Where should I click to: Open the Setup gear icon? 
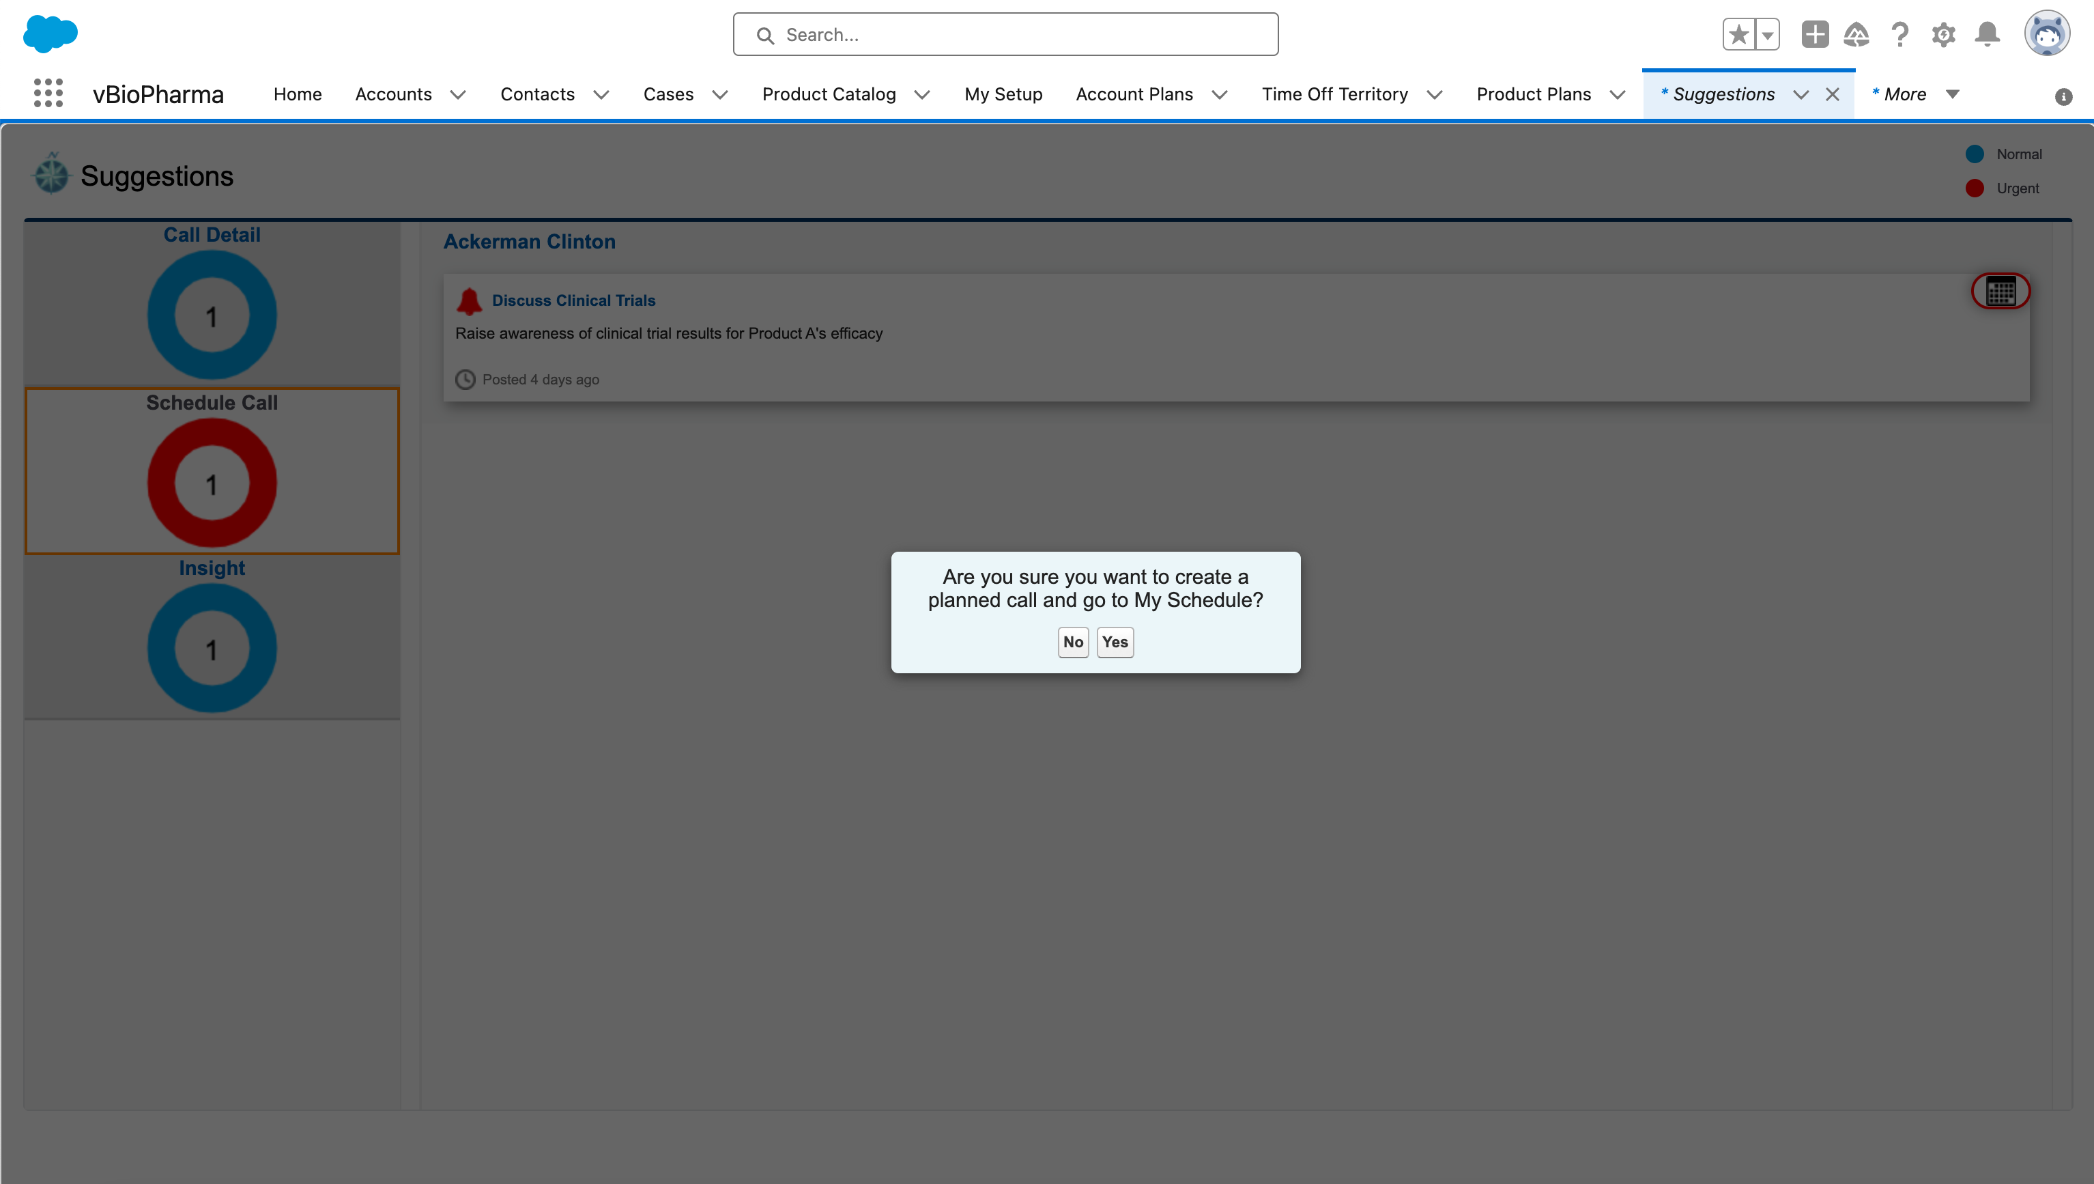coord(1944,34)
